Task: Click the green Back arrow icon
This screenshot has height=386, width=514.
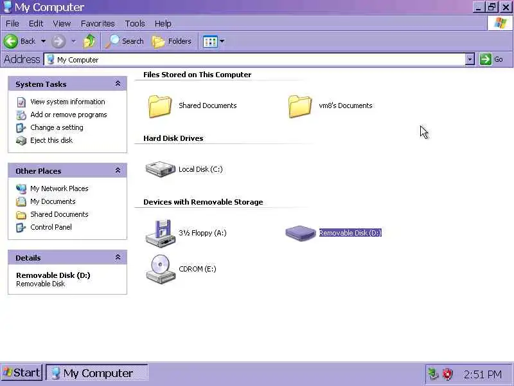Action: 10,41
